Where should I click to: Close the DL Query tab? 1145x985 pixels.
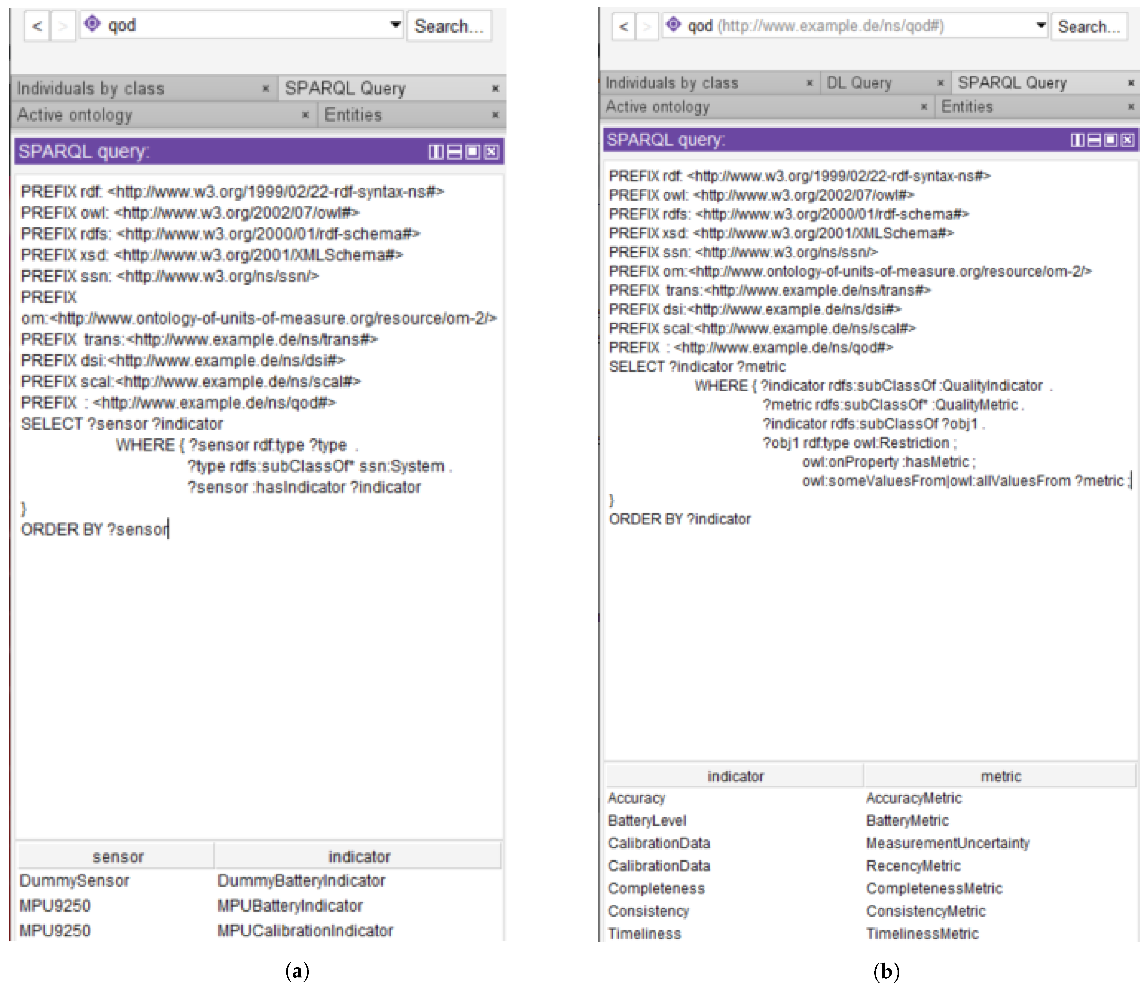click(x=940, y=83)
